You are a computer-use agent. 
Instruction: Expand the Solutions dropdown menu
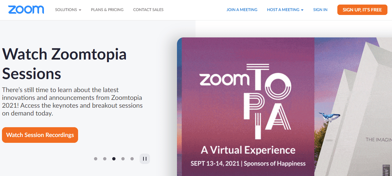(68, 10)
